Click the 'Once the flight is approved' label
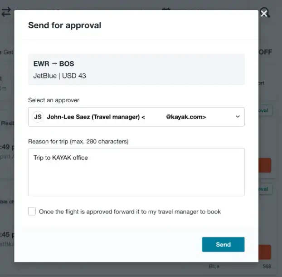The width and height of the screenshot is (282, 277). coord(130,212)
